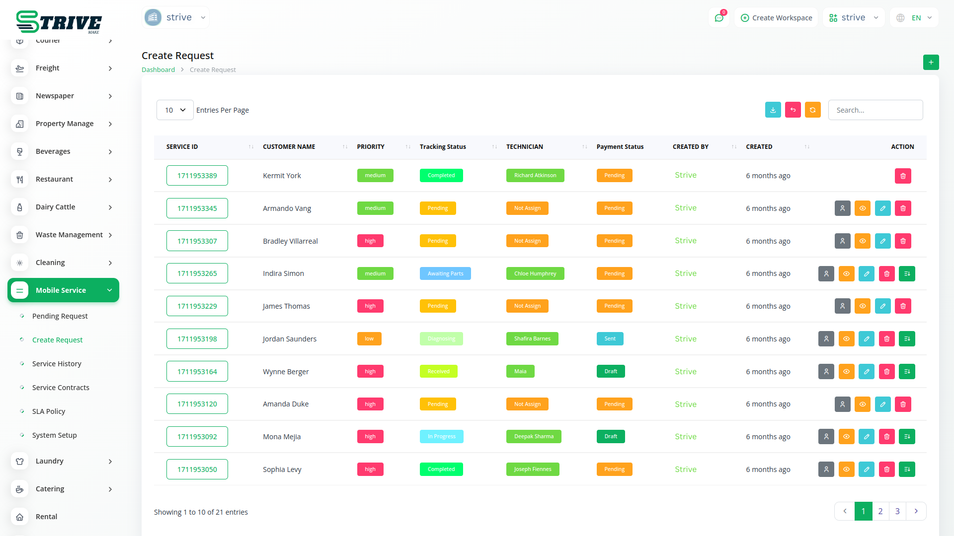The height and width of the screenshot is (536, 954).
Task: Open the entries per page dropdown
Action: click(x=175, y=110)
